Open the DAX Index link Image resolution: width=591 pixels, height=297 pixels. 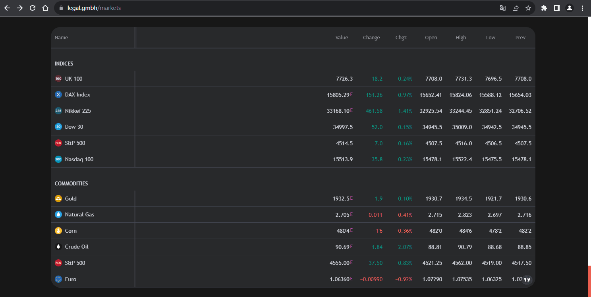78,94
